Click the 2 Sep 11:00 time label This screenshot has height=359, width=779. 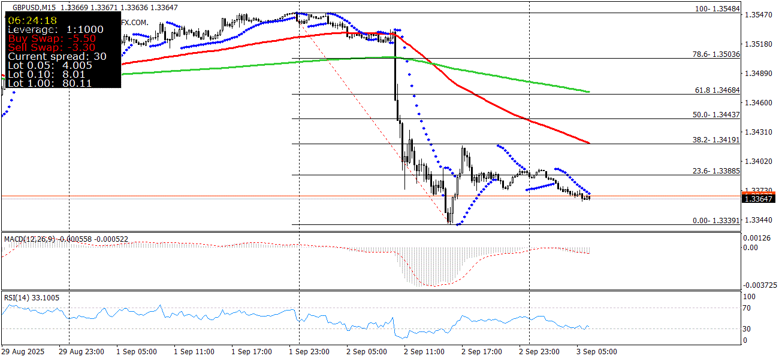(424, 352)
